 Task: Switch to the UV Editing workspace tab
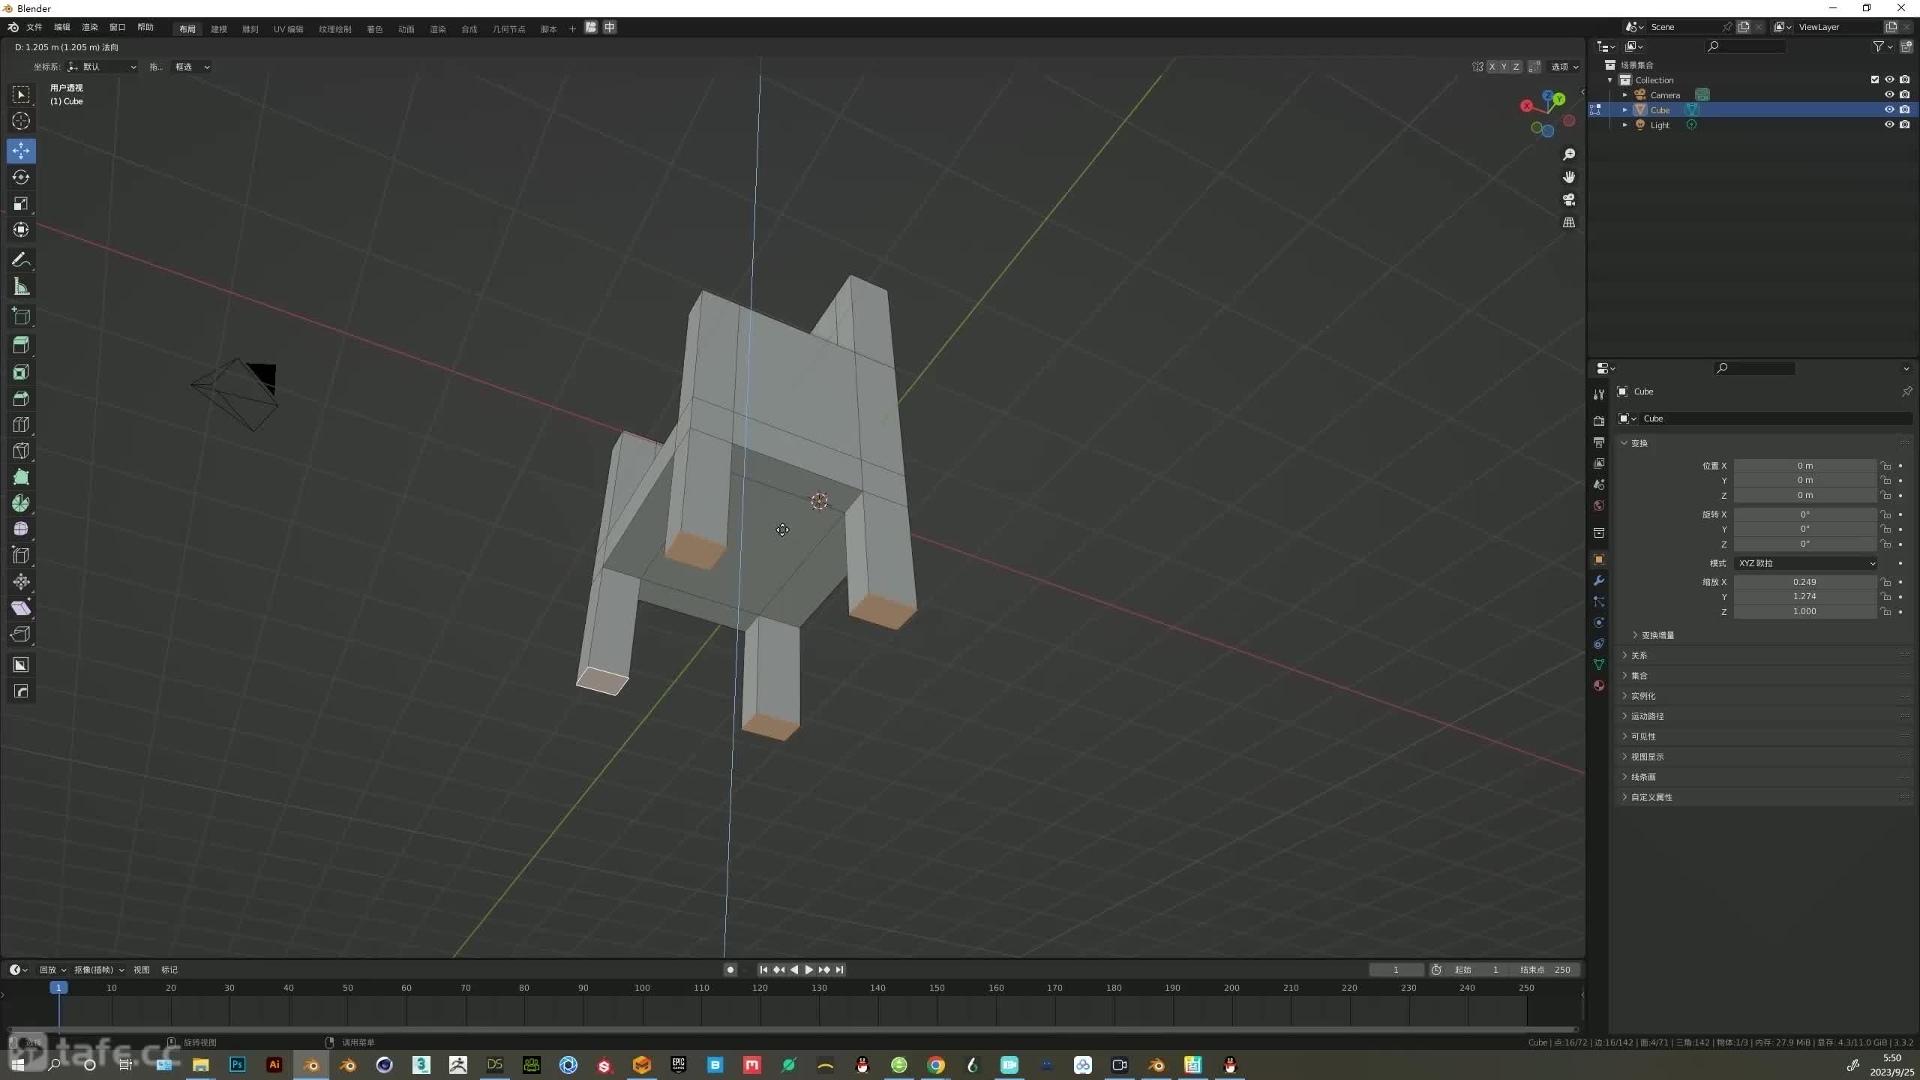pyautogui.click(x=288, y=29)
